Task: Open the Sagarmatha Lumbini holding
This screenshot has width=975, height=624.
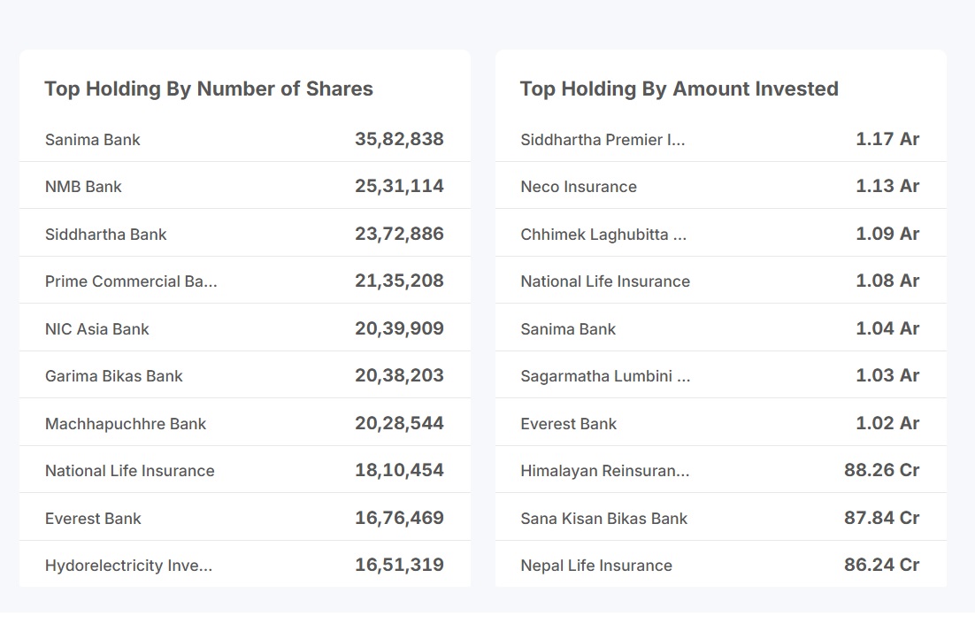Action: point(605,376)
